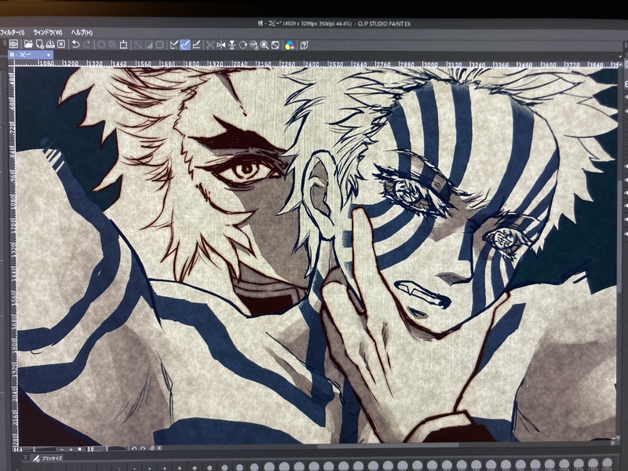628x471 pixels.
Task: Click the icon left of the magnifier
Action: pyautogui.click(x=254, y=46)
